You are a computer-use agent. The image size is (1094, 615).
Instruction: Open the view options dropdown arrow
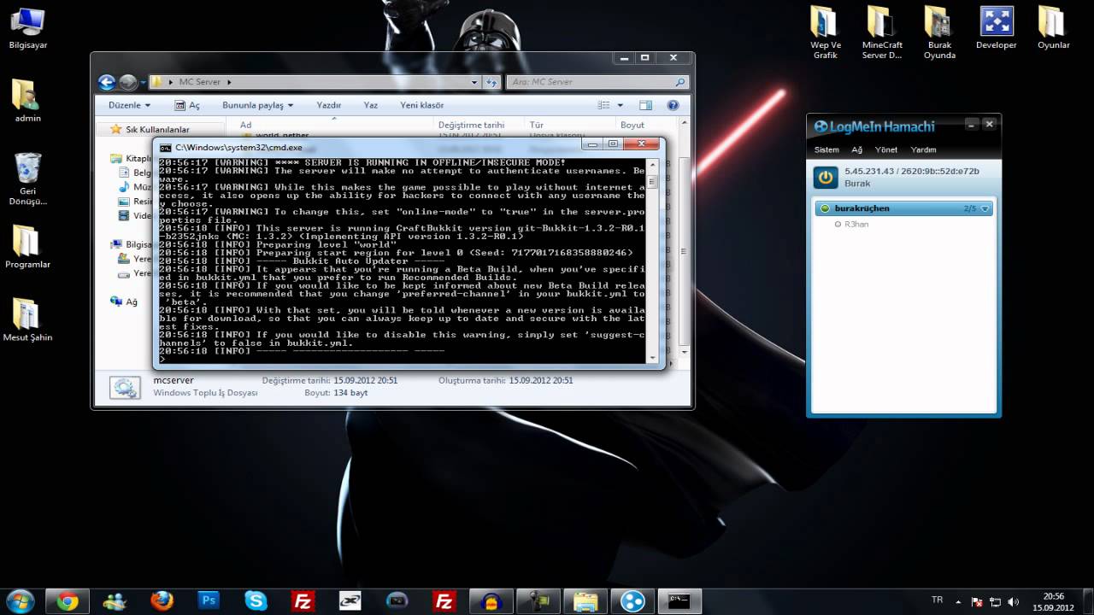click(x=621, y=105)
